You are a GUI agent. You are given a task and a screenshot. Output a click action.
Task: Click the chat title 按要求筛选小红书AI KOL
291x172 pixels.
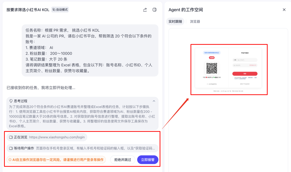[x=28, y=10]
